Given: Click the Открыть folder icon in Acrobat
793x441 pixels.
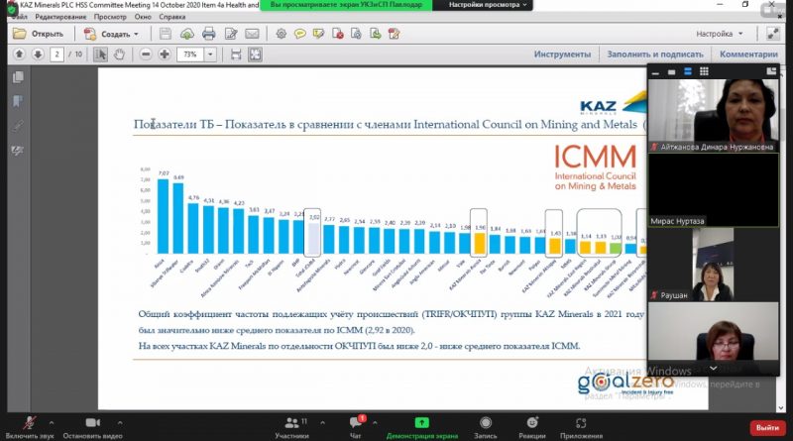Looking at the screenshot, I should point(20,34).
